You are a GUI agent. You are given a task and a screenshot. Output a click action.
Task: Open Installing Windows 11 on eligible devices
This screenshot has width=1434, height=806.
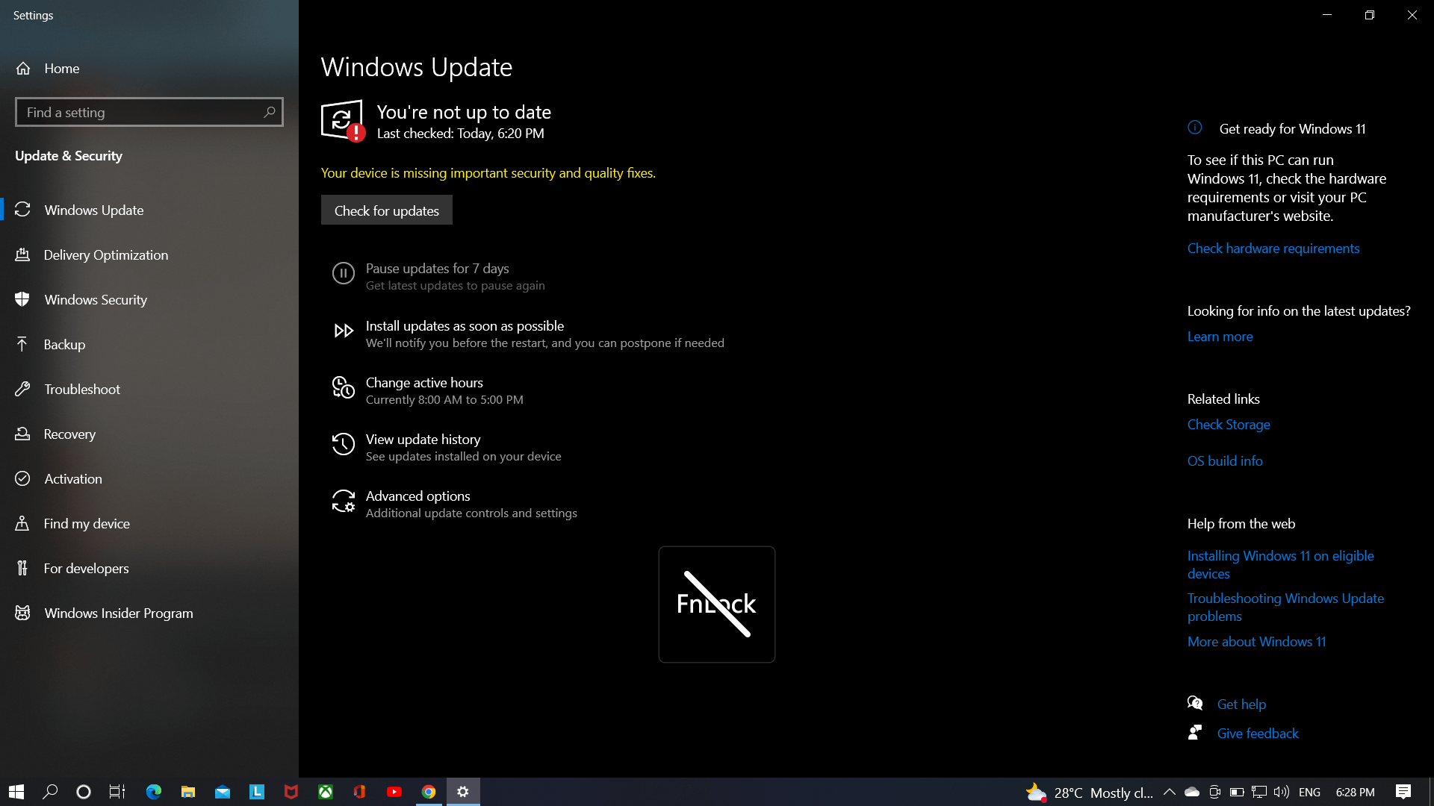1280,565
